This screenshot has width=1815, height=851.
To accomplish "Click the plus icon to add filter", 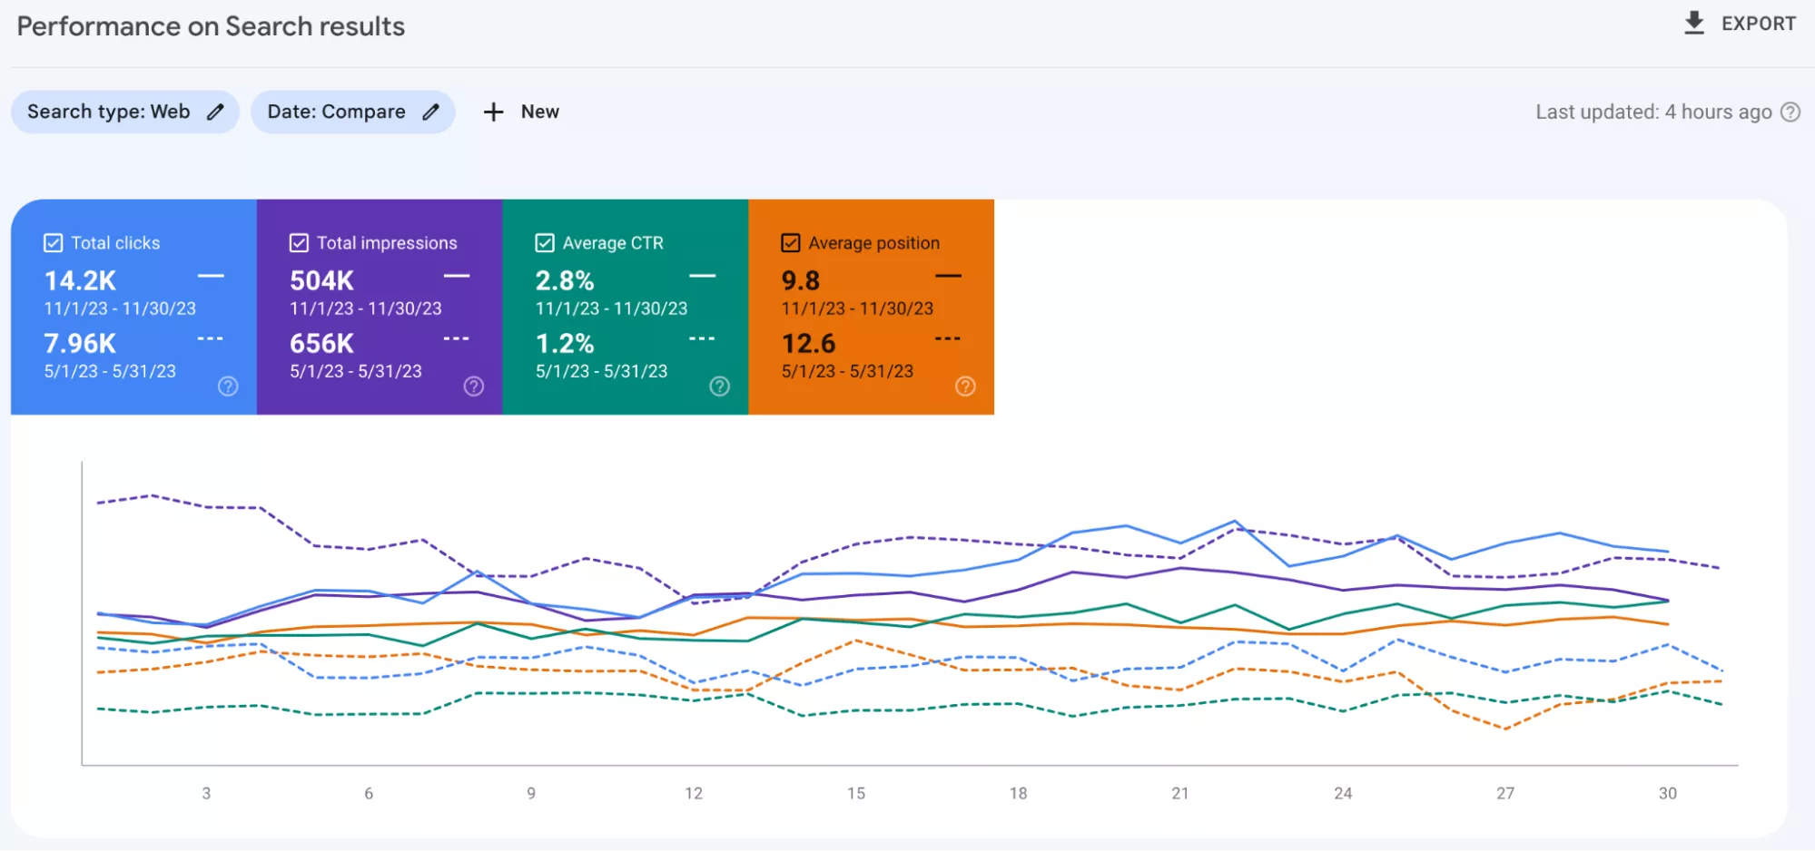I will point(493,112).
